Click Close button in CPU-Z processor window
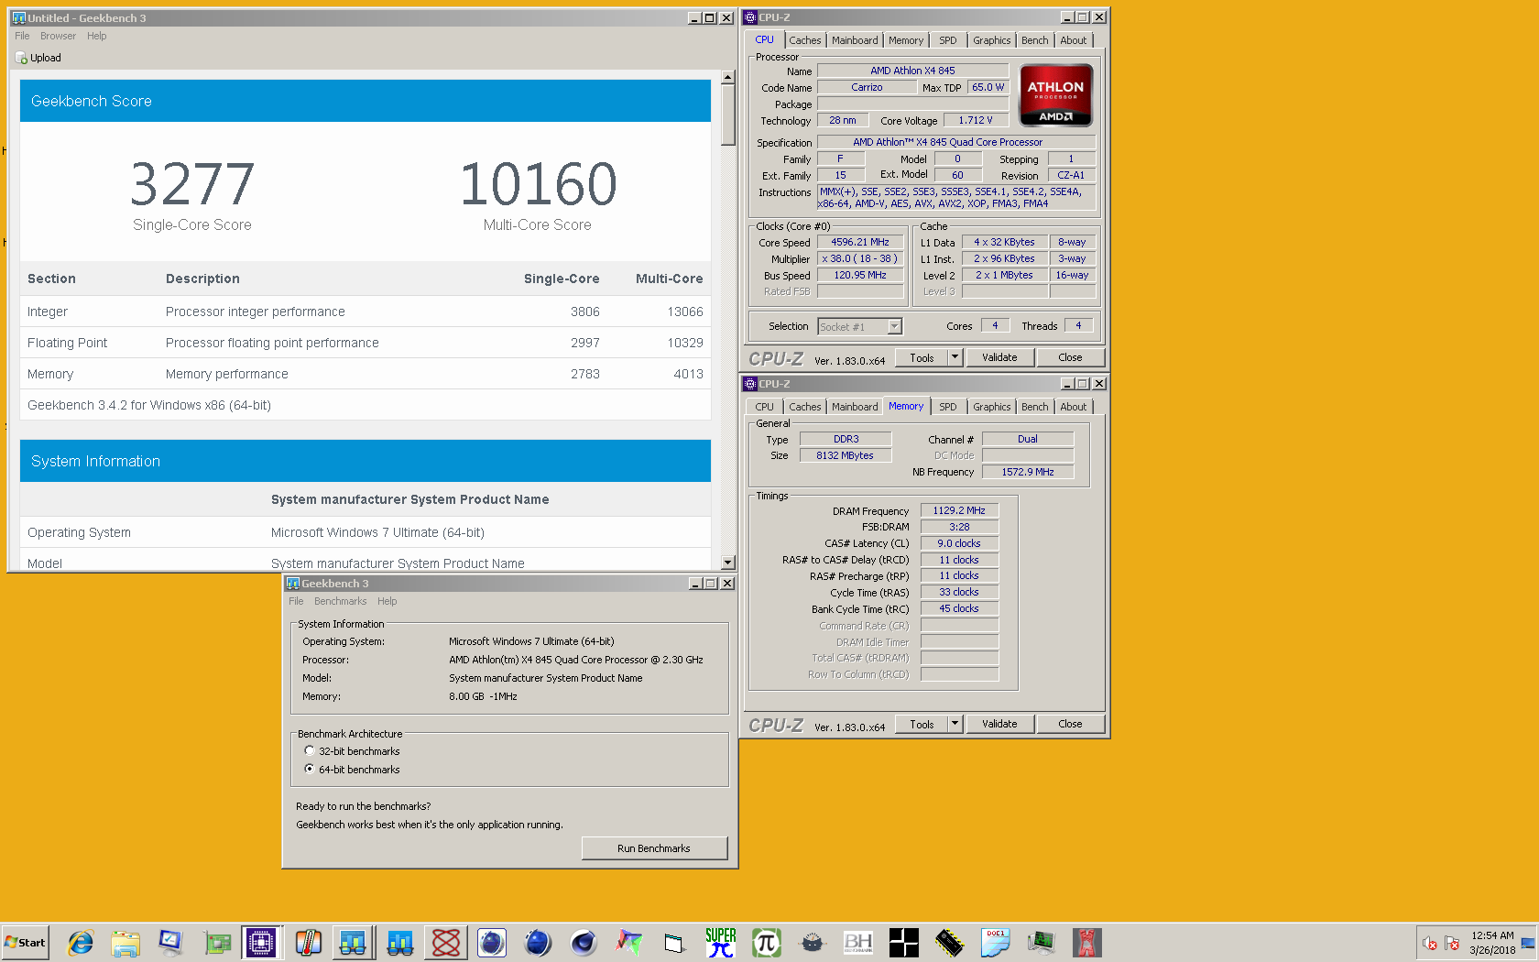Image resolution: width=1539 pixels, height=962 pixels. pyautogui.click(x=1070, y=357)
